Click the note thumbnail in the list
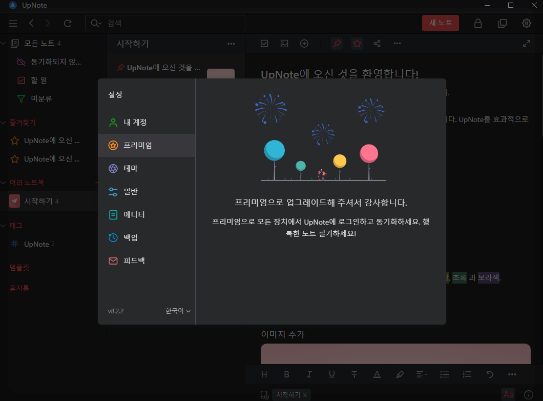 [x=221, y=73]
